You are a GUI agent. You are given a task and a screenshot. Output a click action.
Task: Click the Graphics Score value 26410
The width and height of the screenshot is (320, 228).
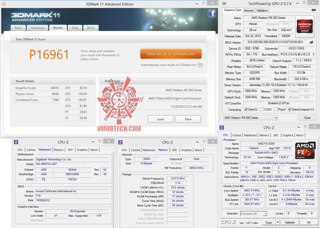54,88
